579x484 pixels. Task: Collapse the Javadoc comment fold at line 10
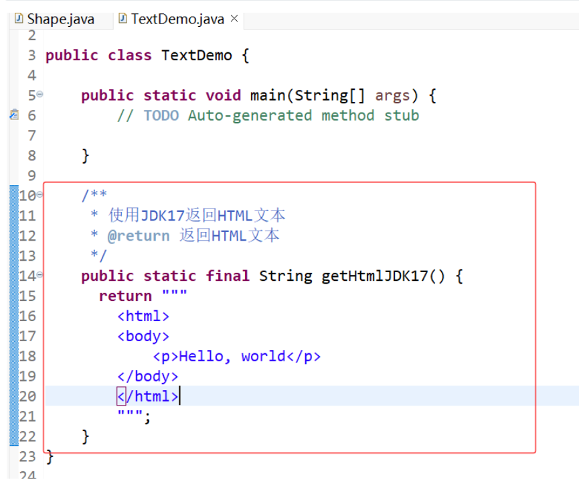[x=40, y=194]
